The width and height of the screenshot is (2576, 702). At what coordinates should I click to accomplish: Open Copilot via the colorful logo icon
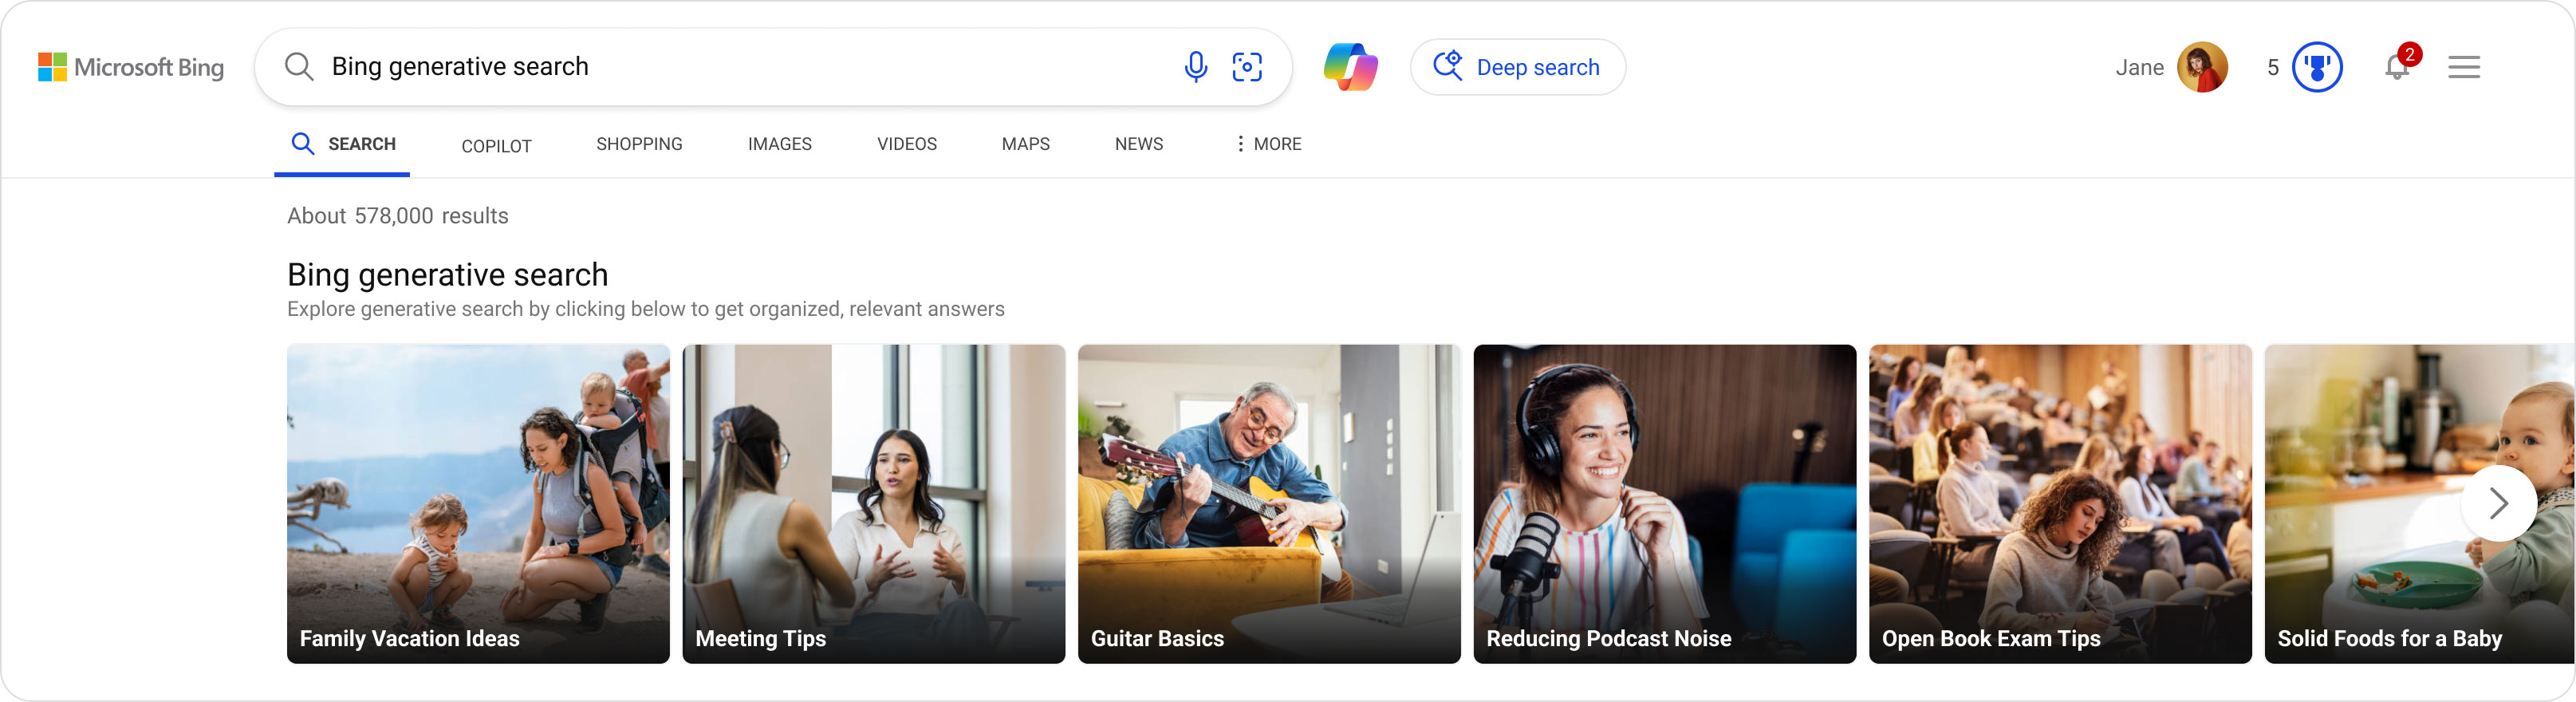[1350, 67]
